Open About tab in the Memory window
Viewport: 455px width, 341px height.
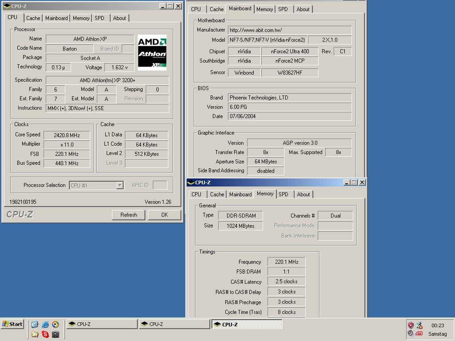point(303,194)
